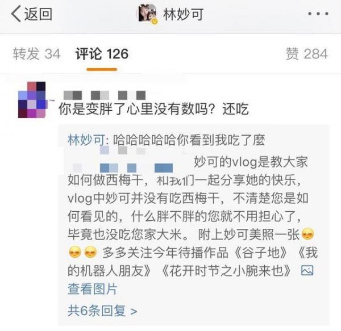Tap the arrow after 共6条回复
Viewport: 341px width, 331px height.
[x=134, y=312]
